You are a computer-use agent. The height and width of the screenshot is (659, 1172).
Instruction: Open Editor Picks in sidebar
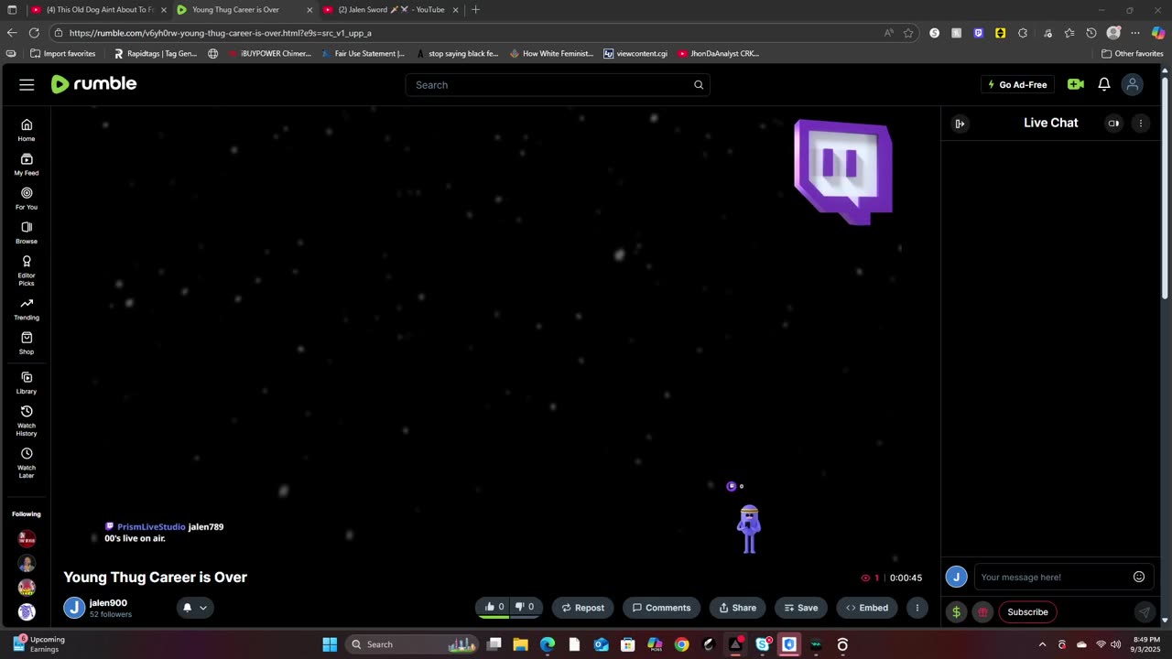(27, 270)
